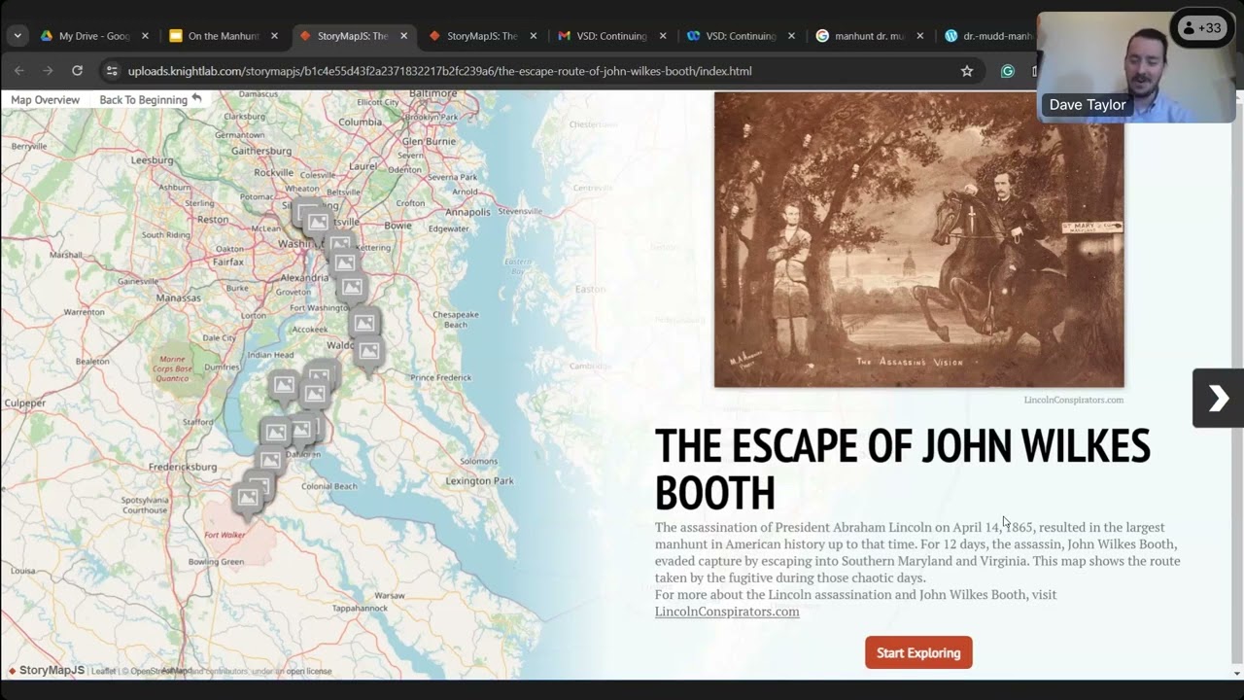Click the StoryMapJS logo
Image resolution: width=1244 pixels, height=700 pixels.
point(47,670)
